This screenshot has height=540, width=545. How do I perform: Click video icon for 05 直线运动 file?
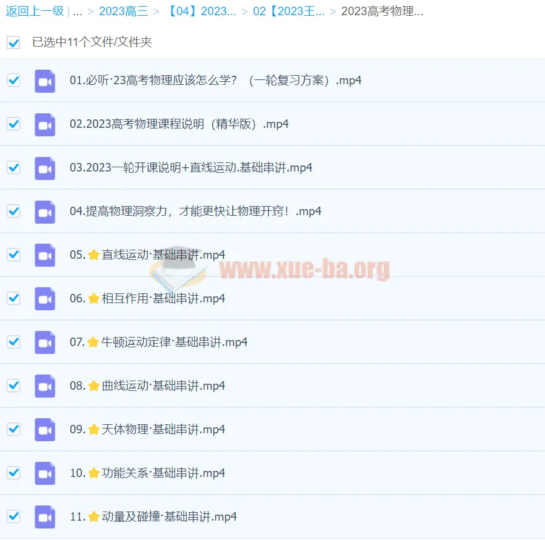tap(45, 255)
